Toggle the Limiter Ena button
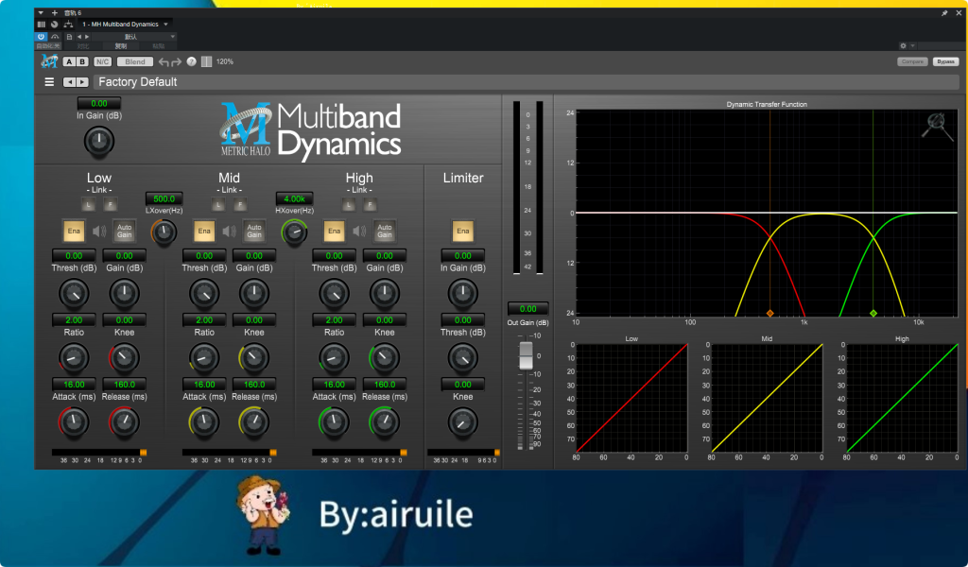 pyautogui.click(x=463, y=231)
